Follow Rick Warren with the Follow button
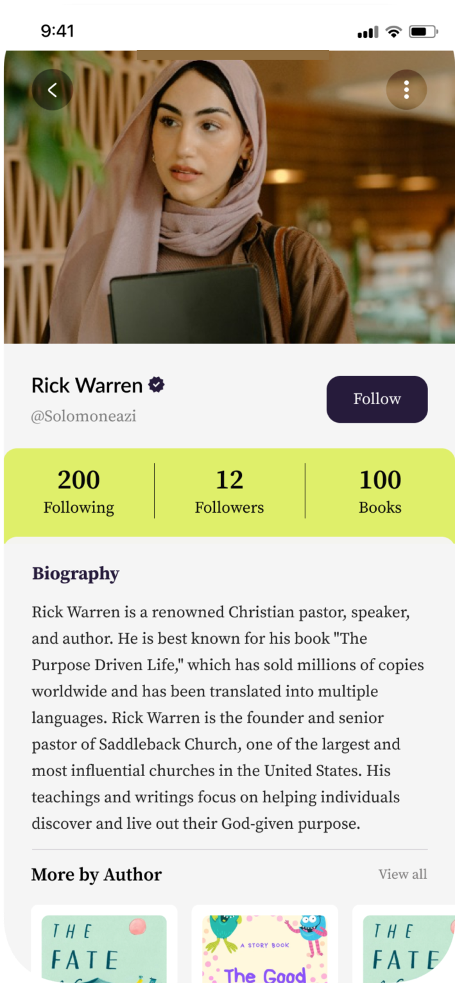The image size is (455, 983). (377, 399)
